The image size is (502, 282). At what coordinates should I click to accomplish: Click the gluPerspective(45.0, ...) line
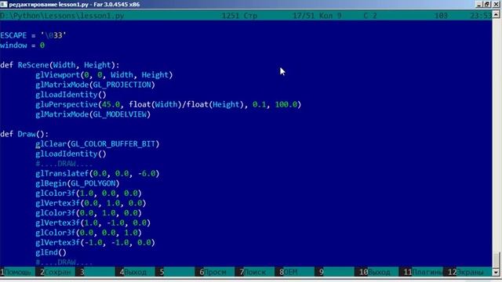pyautogui.click(x=169, y=104)
